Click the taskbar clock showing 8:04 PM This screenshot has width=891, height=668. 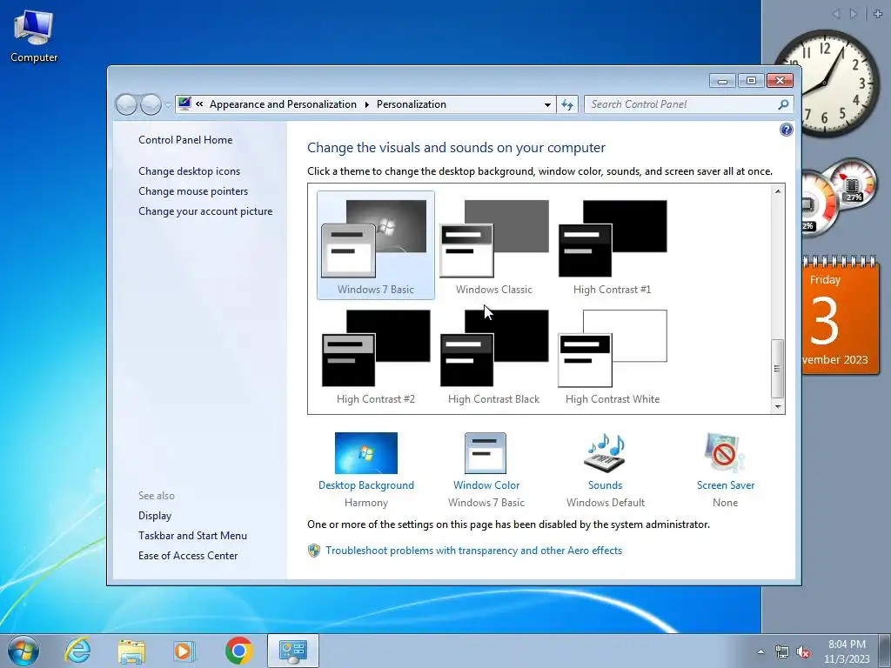pos(847,651)
